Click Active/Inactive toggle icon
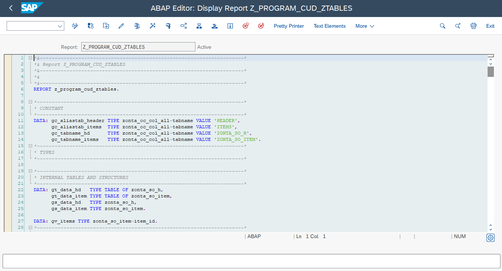502x271 pixels. (91, 26)
